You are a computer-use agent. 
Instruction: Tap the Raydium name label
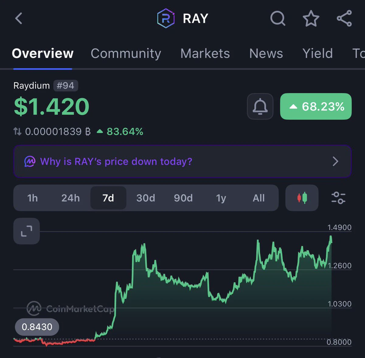click(x=32, y=86)
